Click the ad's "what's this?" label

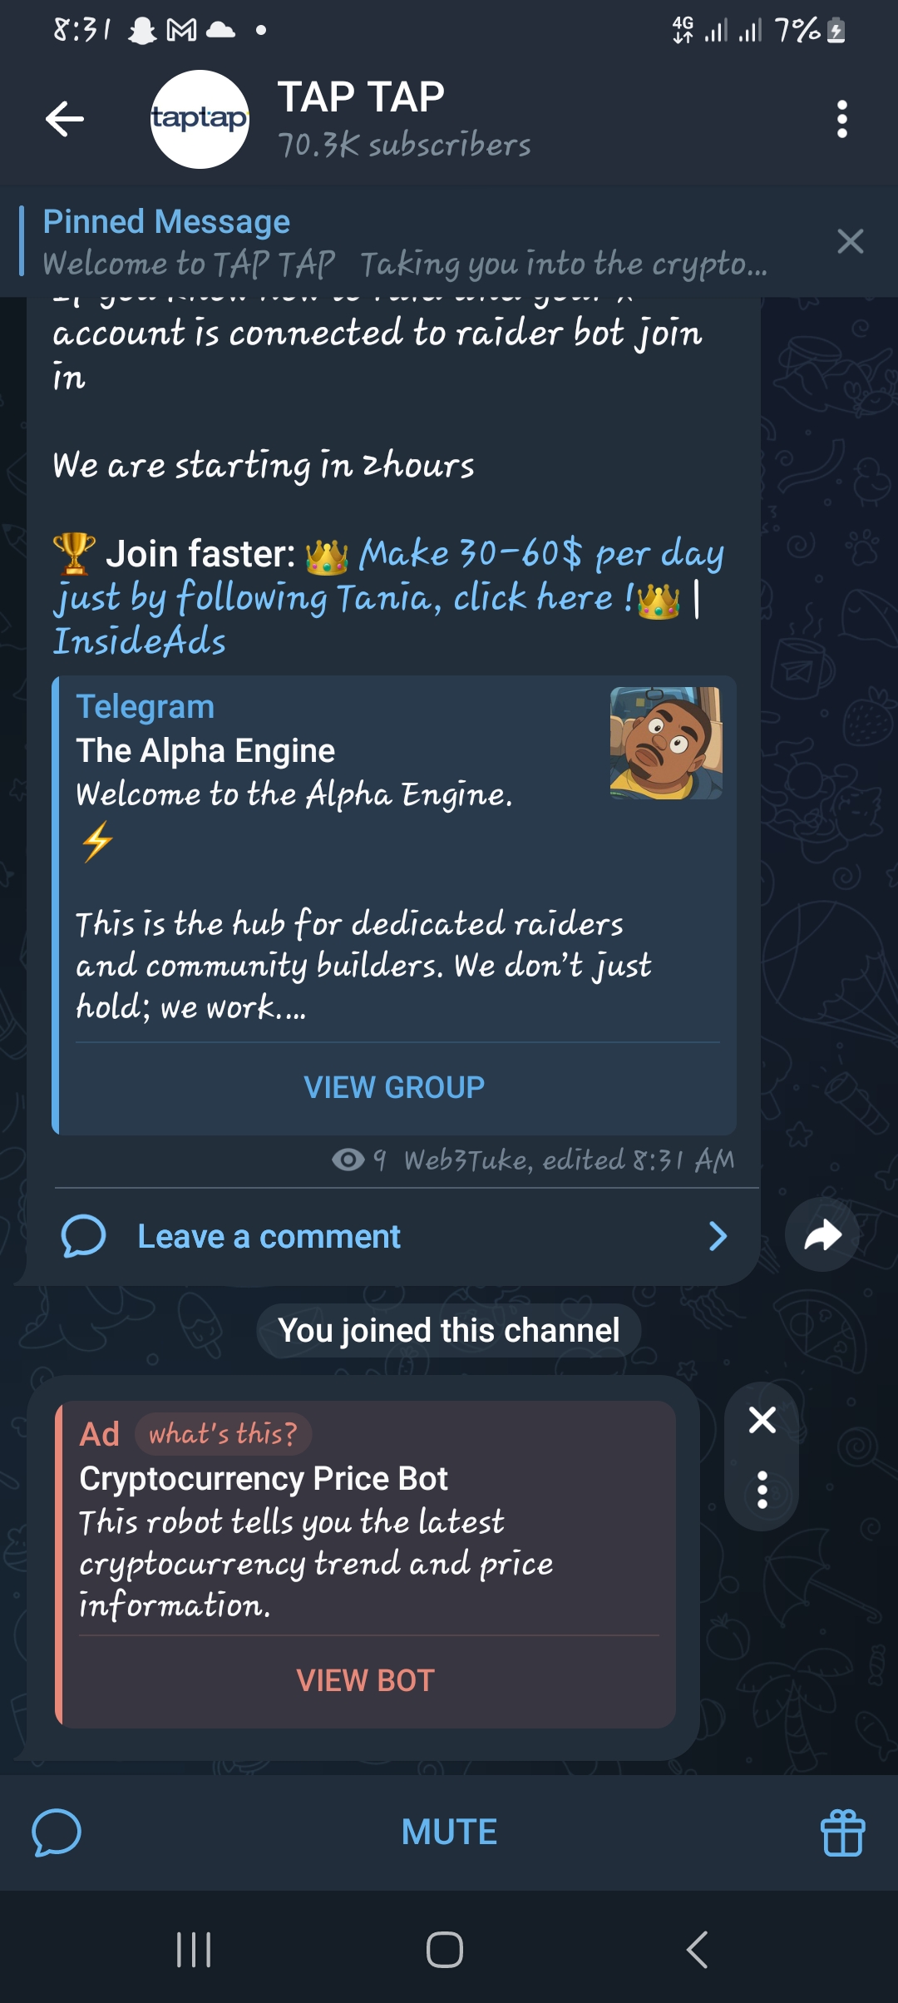point(223,1433)
